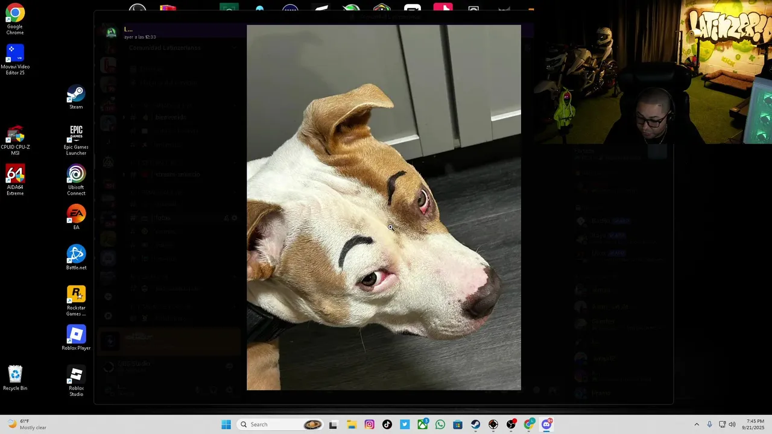772x434 pixels.
Task: Open AIDA64 Extreme desktop icon
Action: [15, 180]
